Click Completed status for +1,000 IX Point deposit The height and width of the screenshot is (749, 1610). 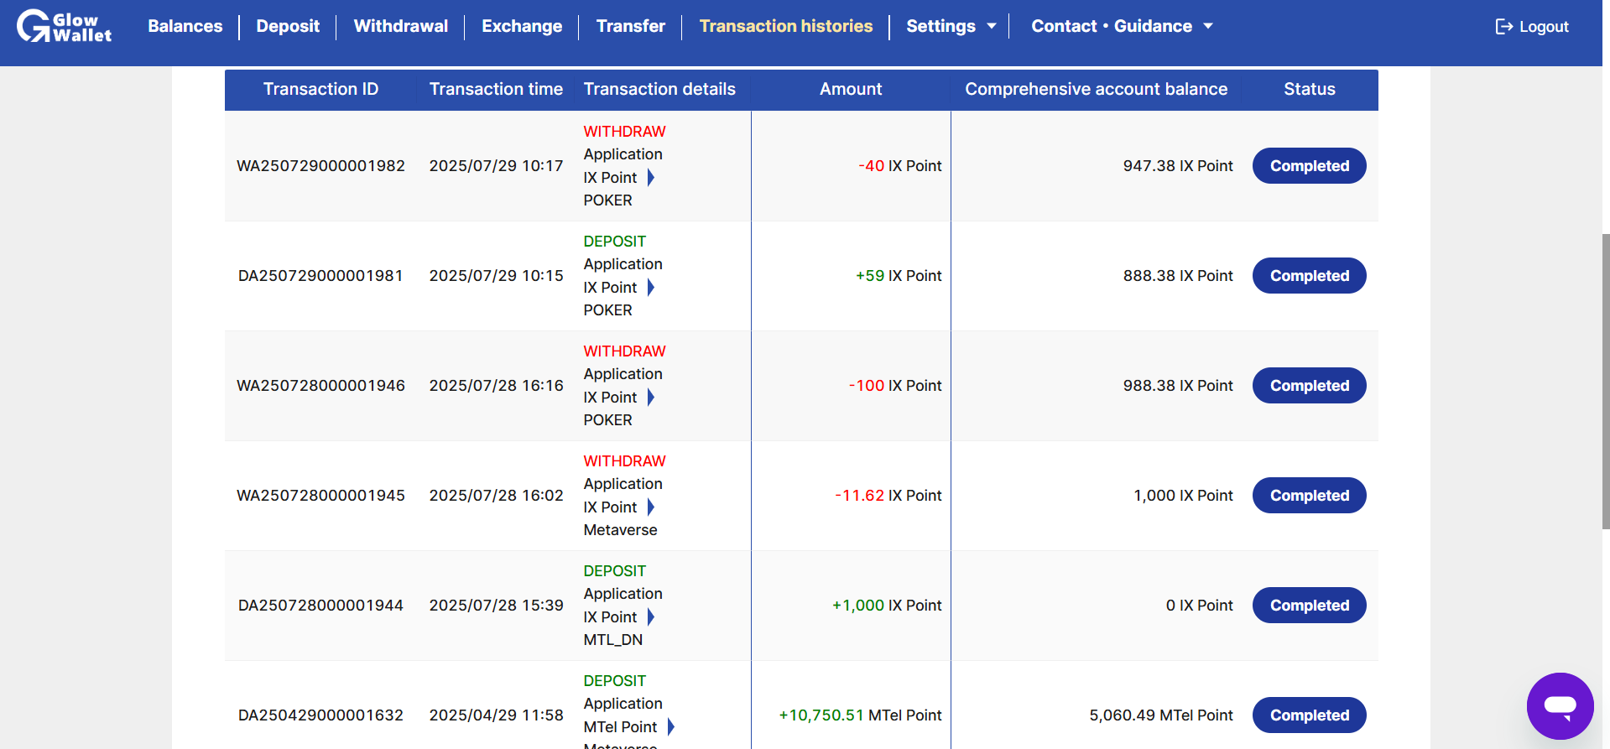[1309, 606]
